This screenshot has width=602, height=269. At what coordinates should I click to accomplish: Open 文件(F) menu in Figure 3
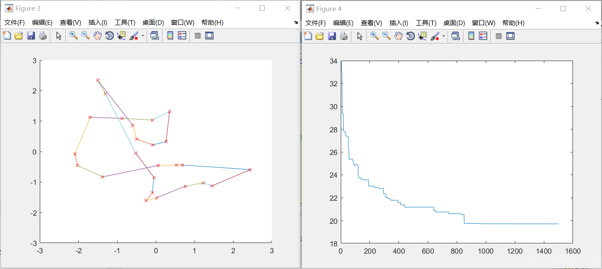15,23
